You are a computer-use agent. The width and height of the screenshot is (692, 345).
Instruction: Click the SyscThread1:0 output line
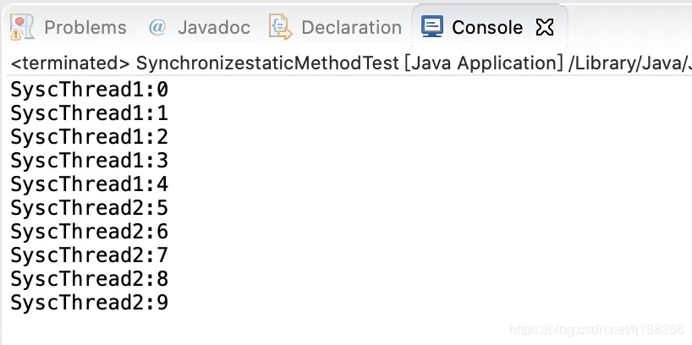coord(90,90)
